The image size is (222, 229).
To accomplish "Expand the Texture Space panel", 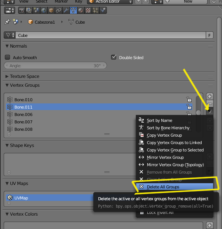I will [23, 76].
